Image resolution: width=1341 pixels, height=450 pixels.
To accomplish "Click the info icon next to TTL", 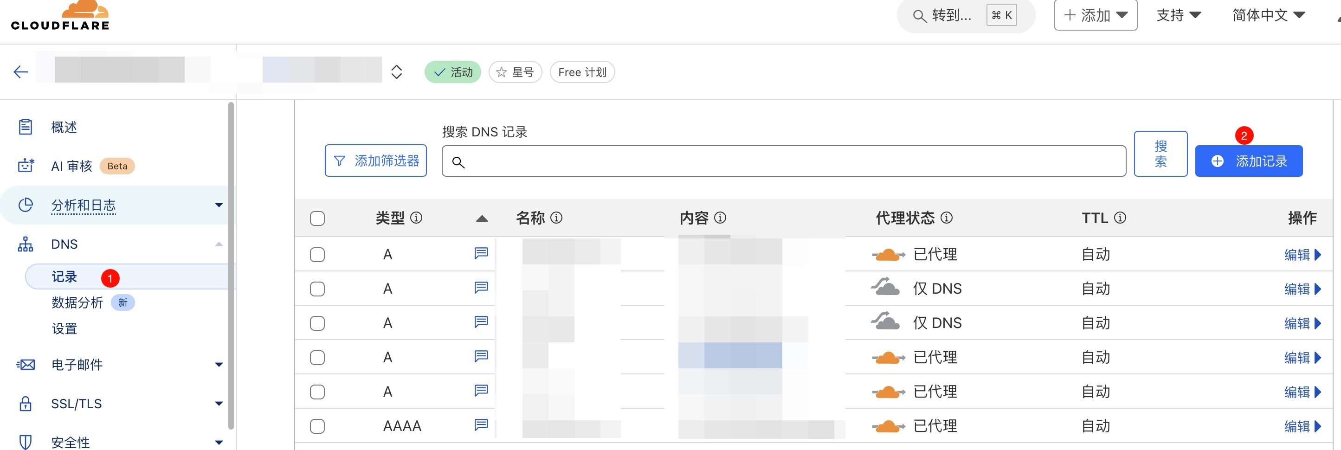I will point(1120,218).
